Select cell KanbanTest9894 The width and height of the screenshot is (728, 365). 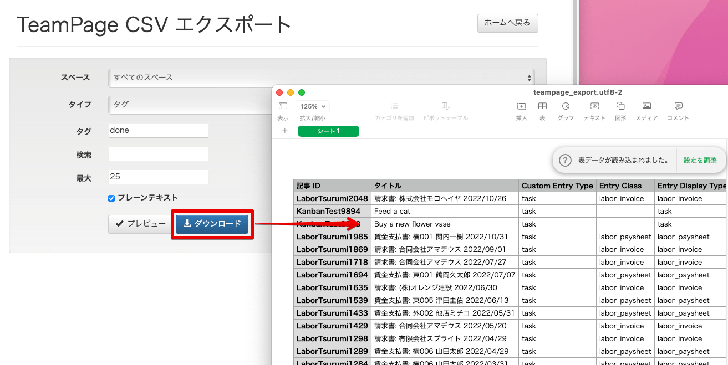(x=332, y=211)
